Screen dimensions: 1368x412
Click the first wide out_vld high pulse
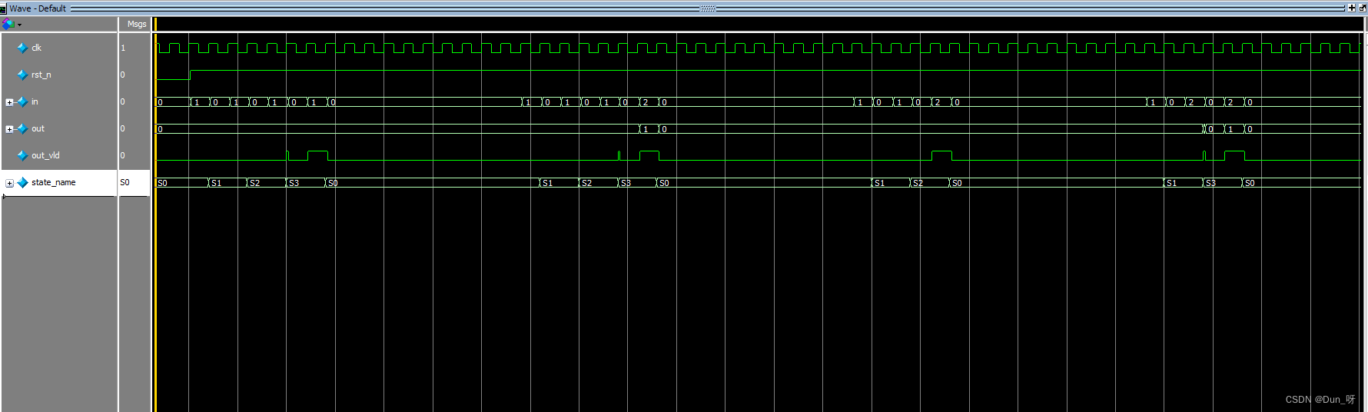317,156
